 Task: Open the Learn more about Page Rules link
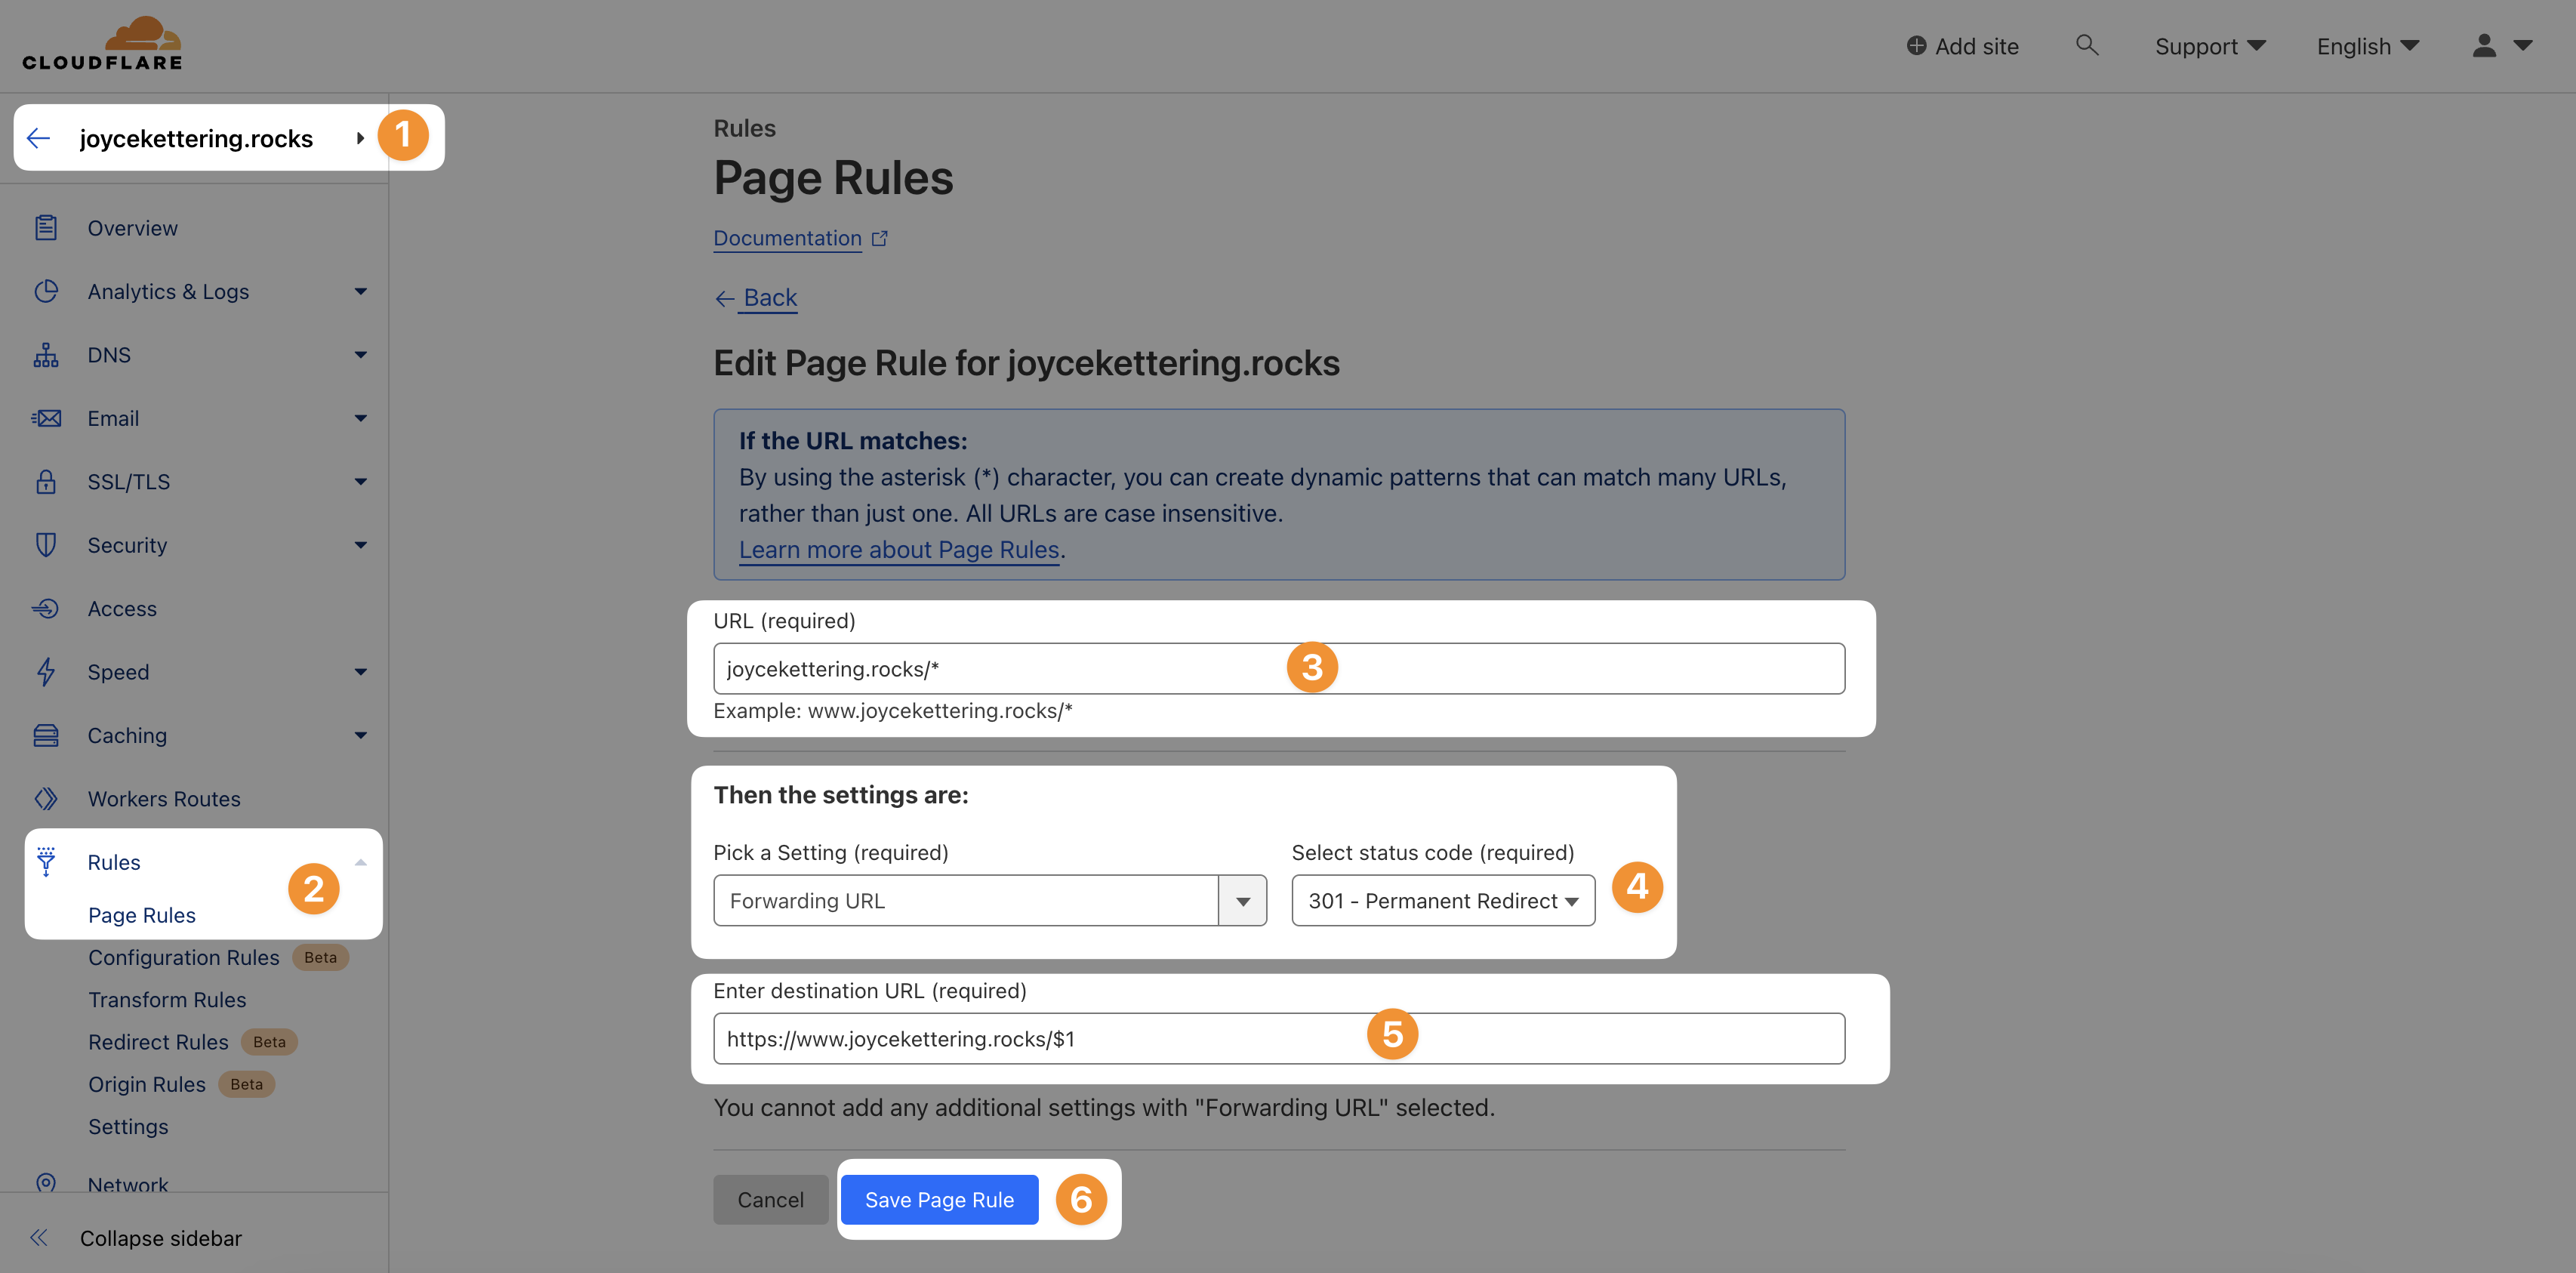point(899,549)
